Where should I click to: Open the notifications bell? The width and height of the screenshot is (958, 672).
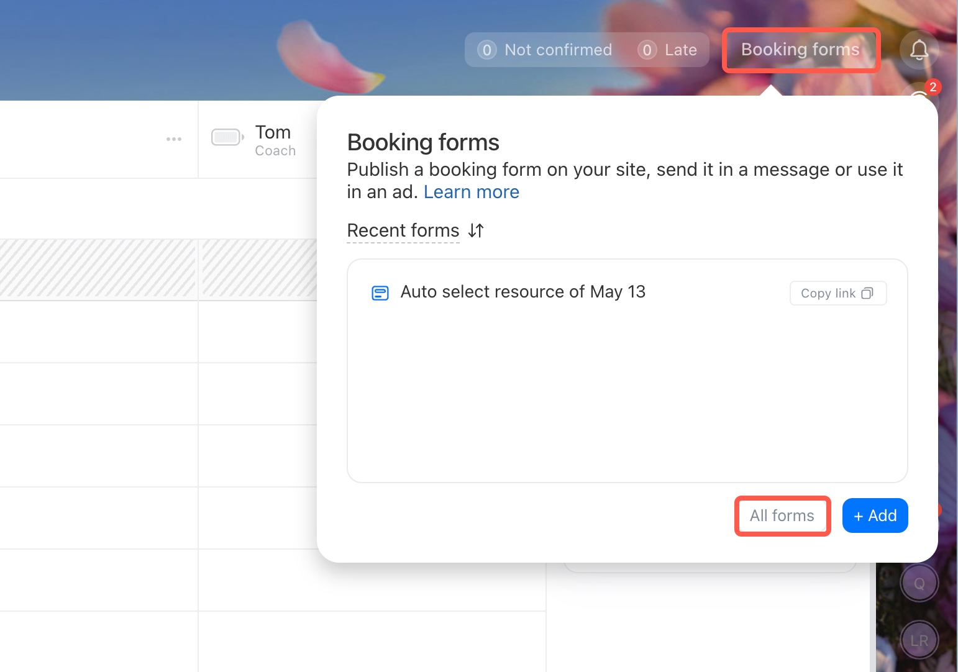point(919,50)
